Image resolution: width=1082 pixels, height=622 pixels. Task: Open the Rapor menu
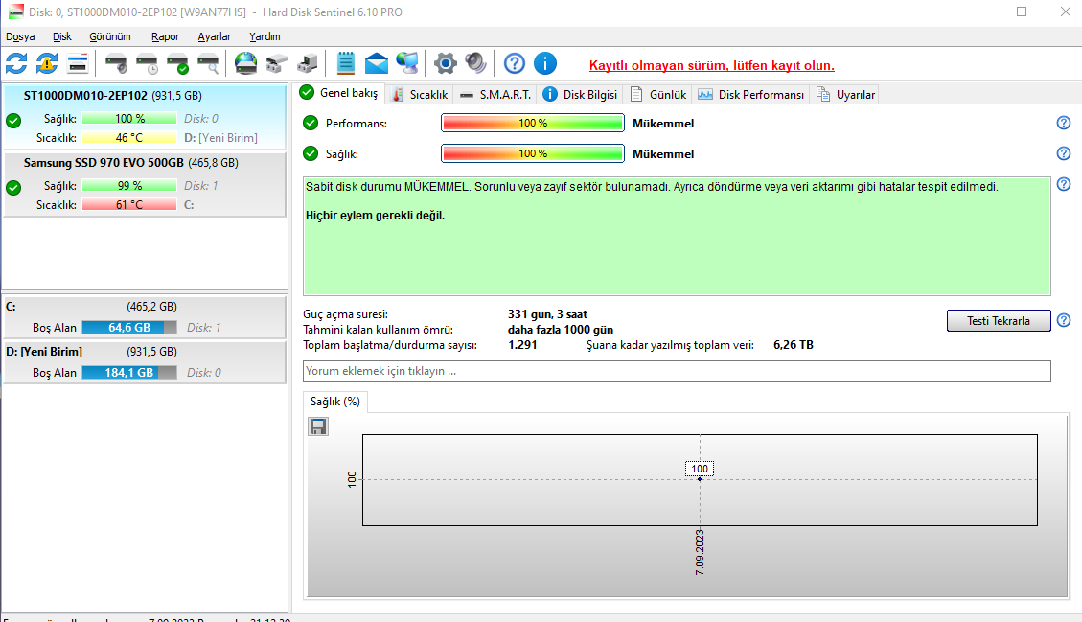pyautogui.click(x=165, y=36)
